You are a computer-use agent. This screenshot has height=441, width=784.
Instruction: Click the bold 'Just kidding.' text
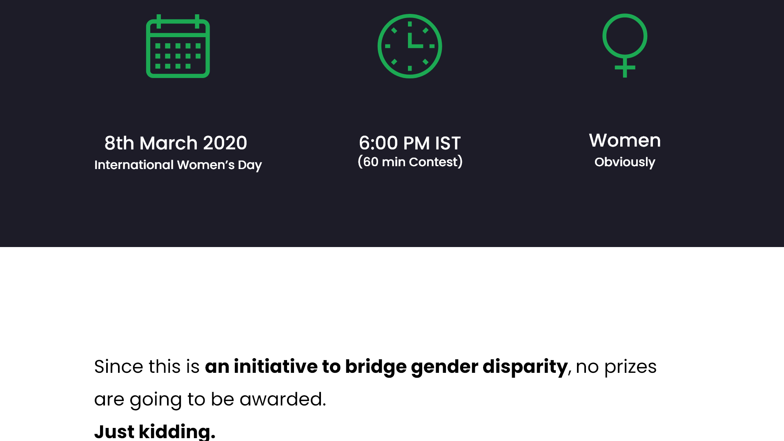pos(155,432)
